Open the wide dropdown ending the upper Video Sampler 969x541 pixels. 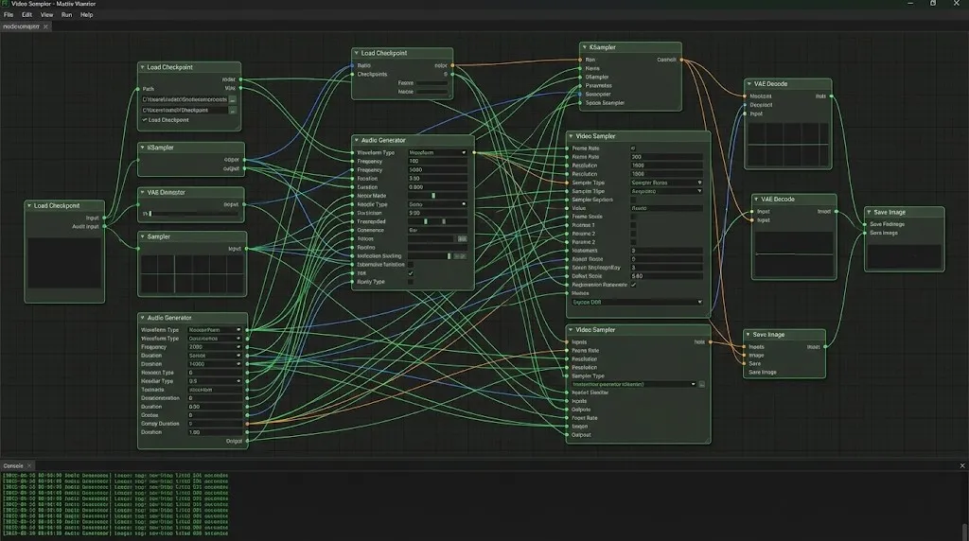(637, 302)
